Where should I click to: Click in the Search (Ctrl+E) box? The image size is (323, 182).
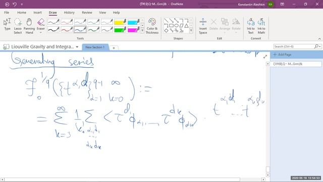pyautogui.click(x=294, y=47)
